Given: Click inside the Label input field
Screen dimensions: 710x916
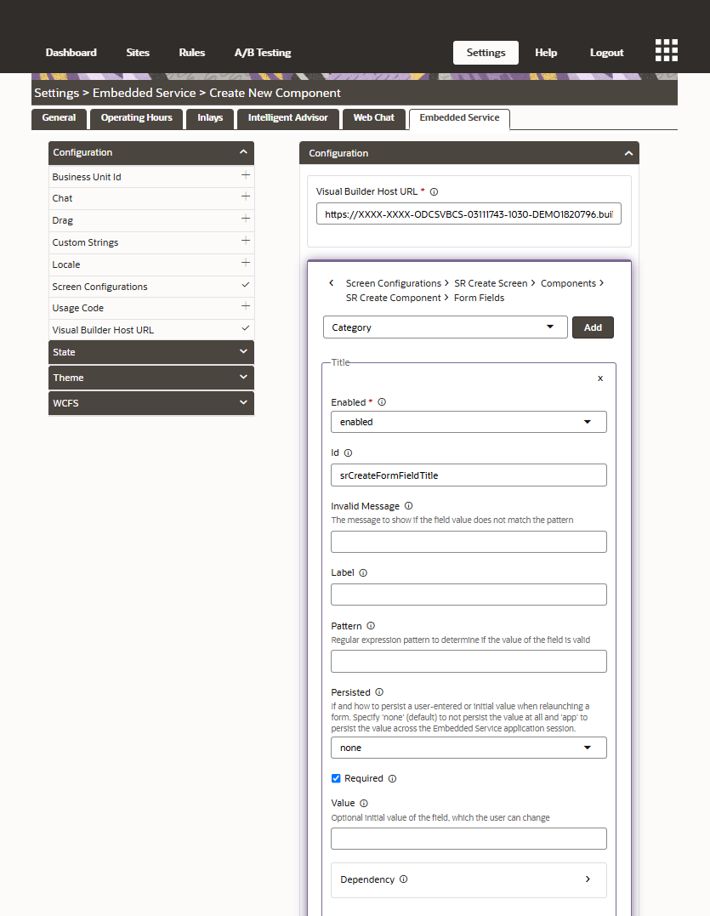Looking at the screenshot, I should click(x=469, y=594).
